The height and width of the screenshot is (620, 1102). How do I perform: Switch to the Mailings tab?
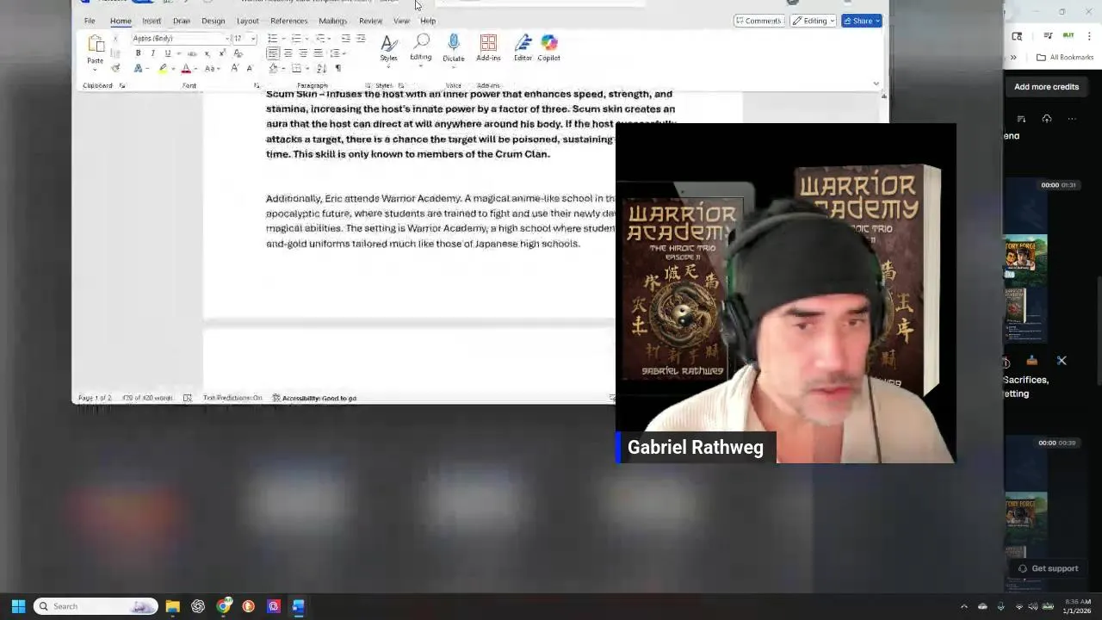click(333, 21)
